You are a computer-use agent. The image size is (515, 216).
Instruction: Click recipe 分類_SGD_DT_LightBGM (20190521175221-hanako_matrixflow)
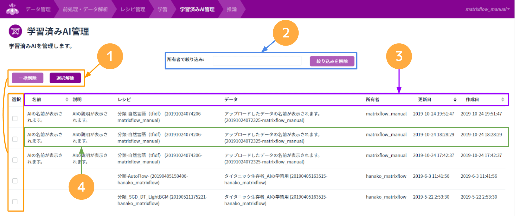(x=162, y=200)
